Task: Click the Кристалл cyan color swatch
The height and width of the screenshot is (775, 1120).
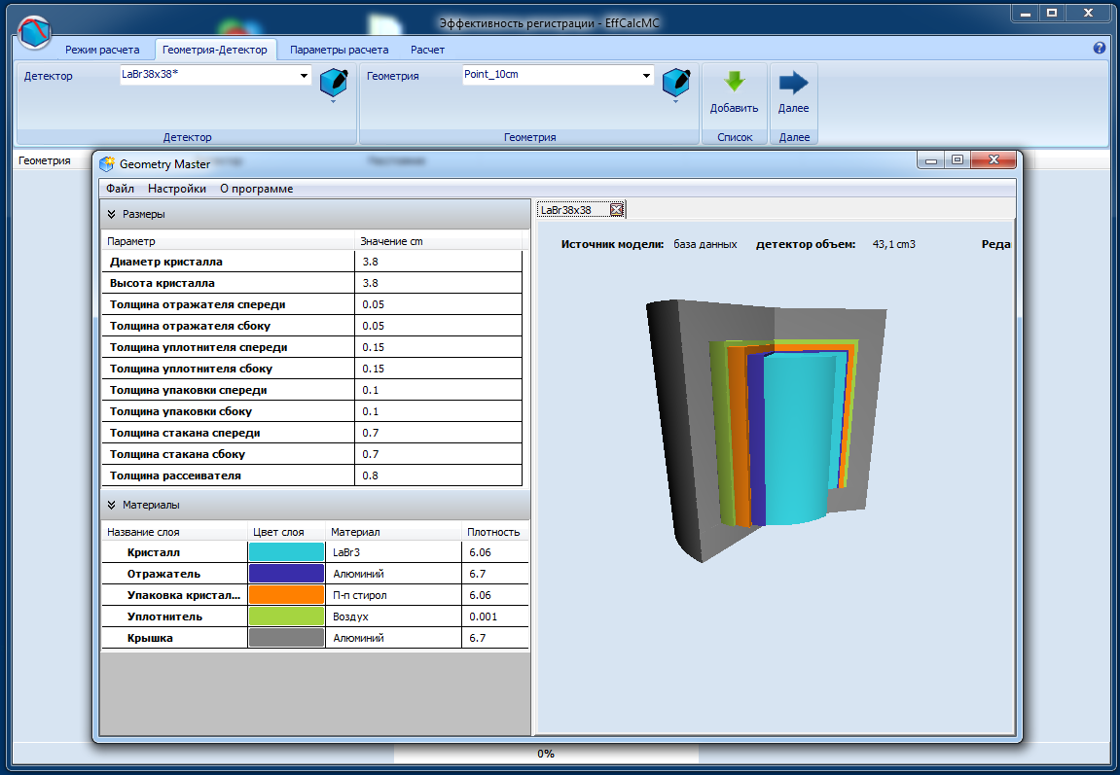Action: 286,552
